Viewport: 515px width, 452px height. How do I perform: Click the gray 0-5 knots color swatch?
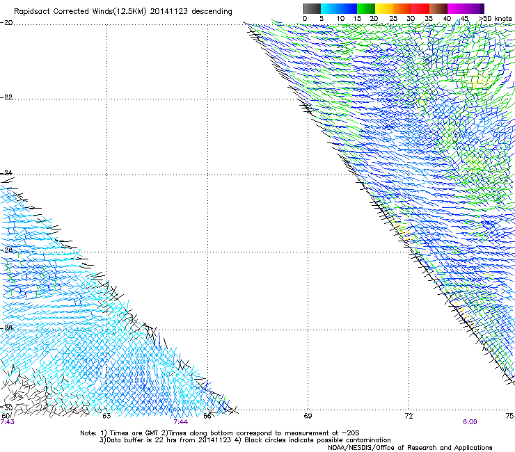(x=312, y=8)
